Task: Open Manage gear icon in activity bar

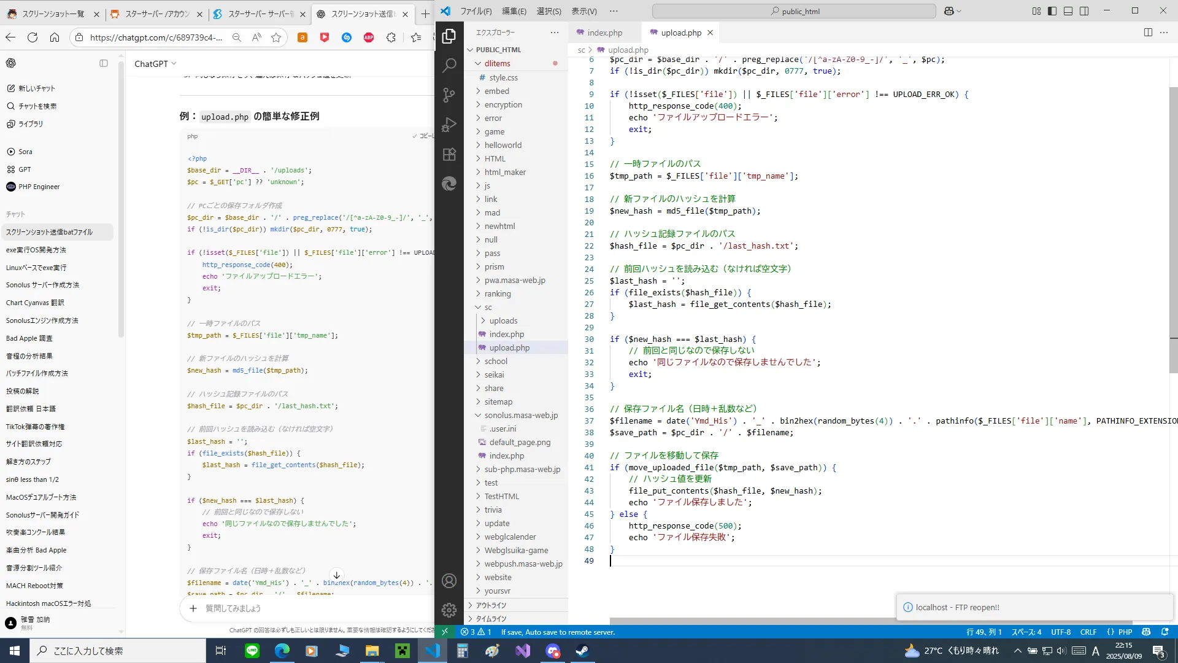Action: (449, 610)
